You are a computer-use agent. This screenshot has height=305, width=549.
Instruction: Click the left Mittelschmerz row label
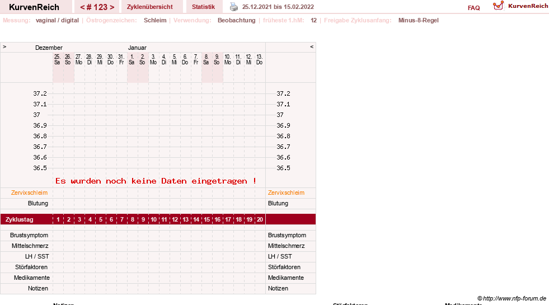[30, 246]
